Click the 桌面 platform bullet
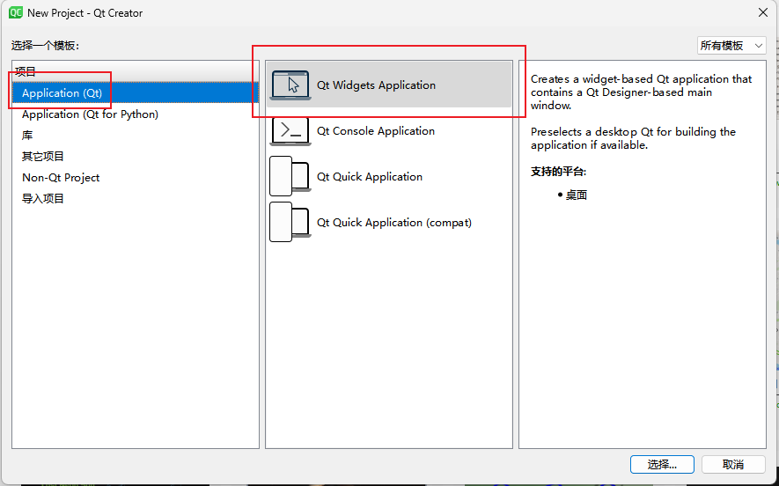Viewport: 779px width, 486px height. click(x=573, y=195)
